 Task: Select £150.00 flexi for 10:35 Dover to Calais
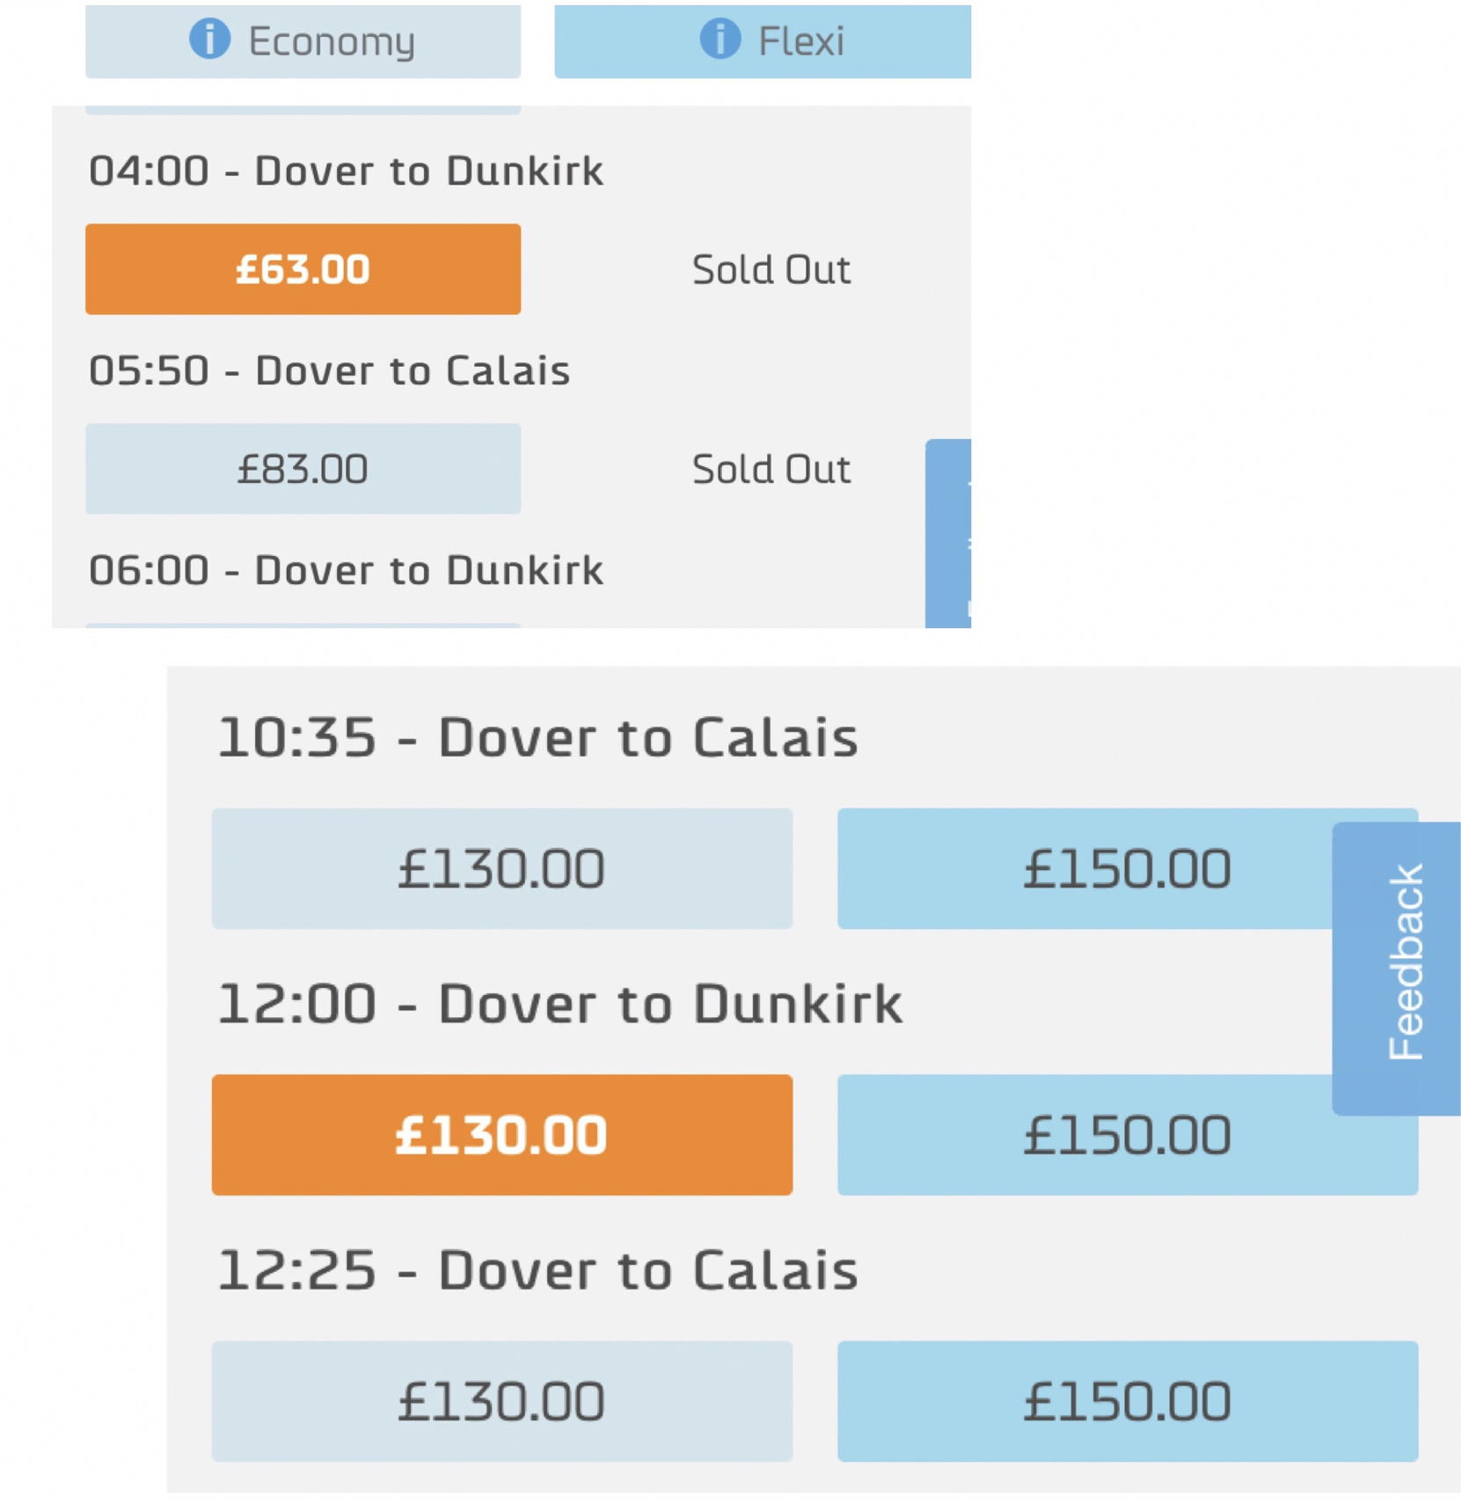[1085, 869]
